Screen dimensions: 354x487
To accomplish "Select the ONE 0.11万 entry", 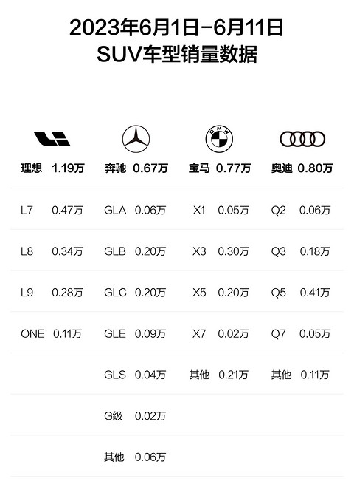I will pyautogui.click(x=52, y=334).
